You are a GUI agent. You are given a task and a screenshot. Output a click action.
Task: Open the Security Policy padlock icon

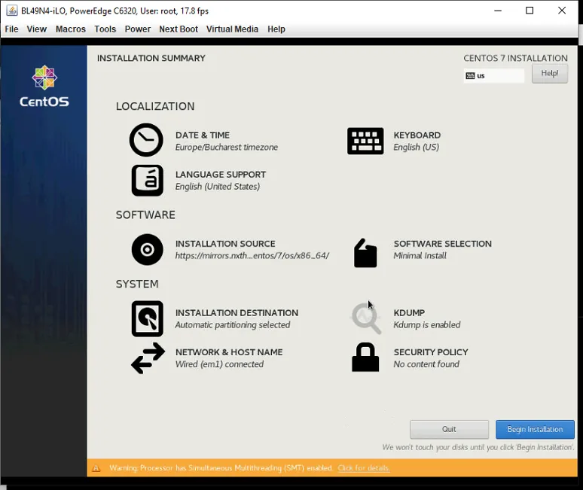click(365, 357)
